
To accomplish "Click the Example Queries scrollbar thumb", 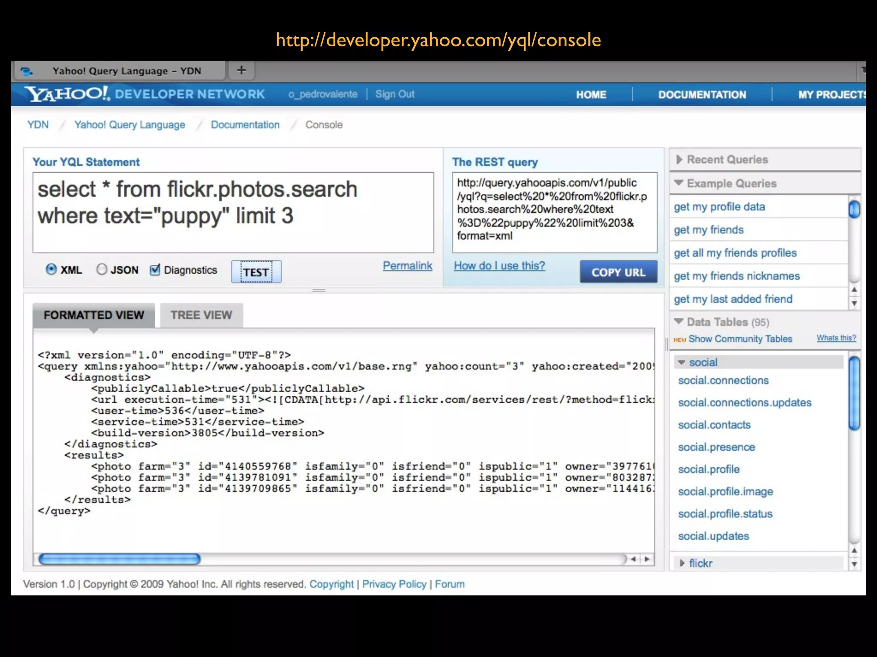I will (x=854, y=209).
